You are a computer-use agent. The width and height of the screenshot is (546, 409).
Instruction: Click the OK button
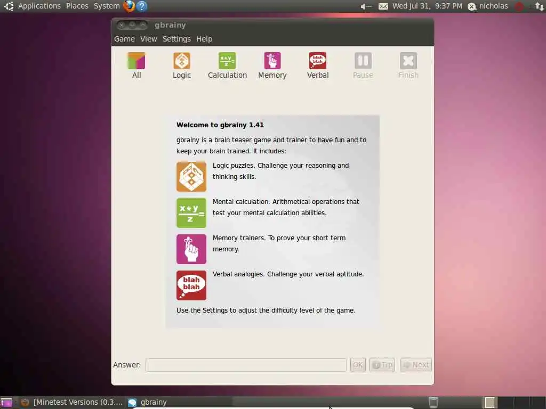pos(358,365)
